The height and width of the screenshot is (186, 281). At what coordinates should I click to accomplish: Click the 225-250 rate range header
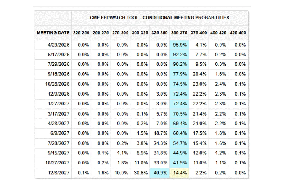point(81,33)
